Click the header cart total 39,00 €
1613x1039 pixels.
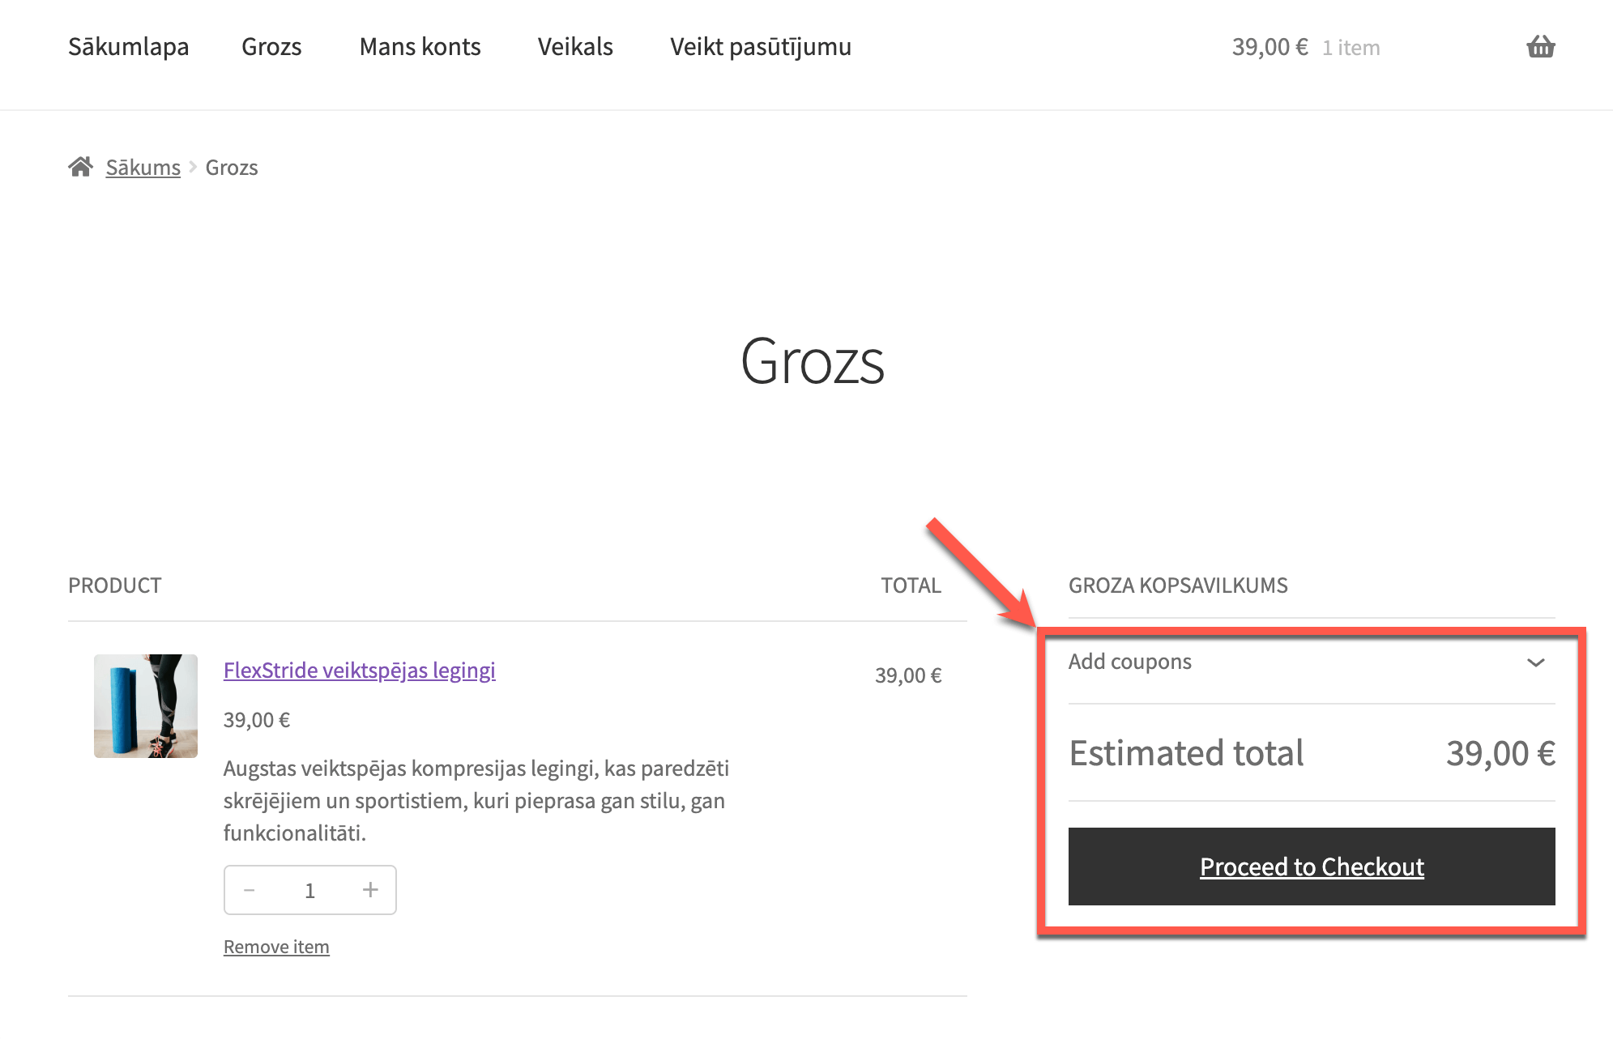(x=1269, y=47)
